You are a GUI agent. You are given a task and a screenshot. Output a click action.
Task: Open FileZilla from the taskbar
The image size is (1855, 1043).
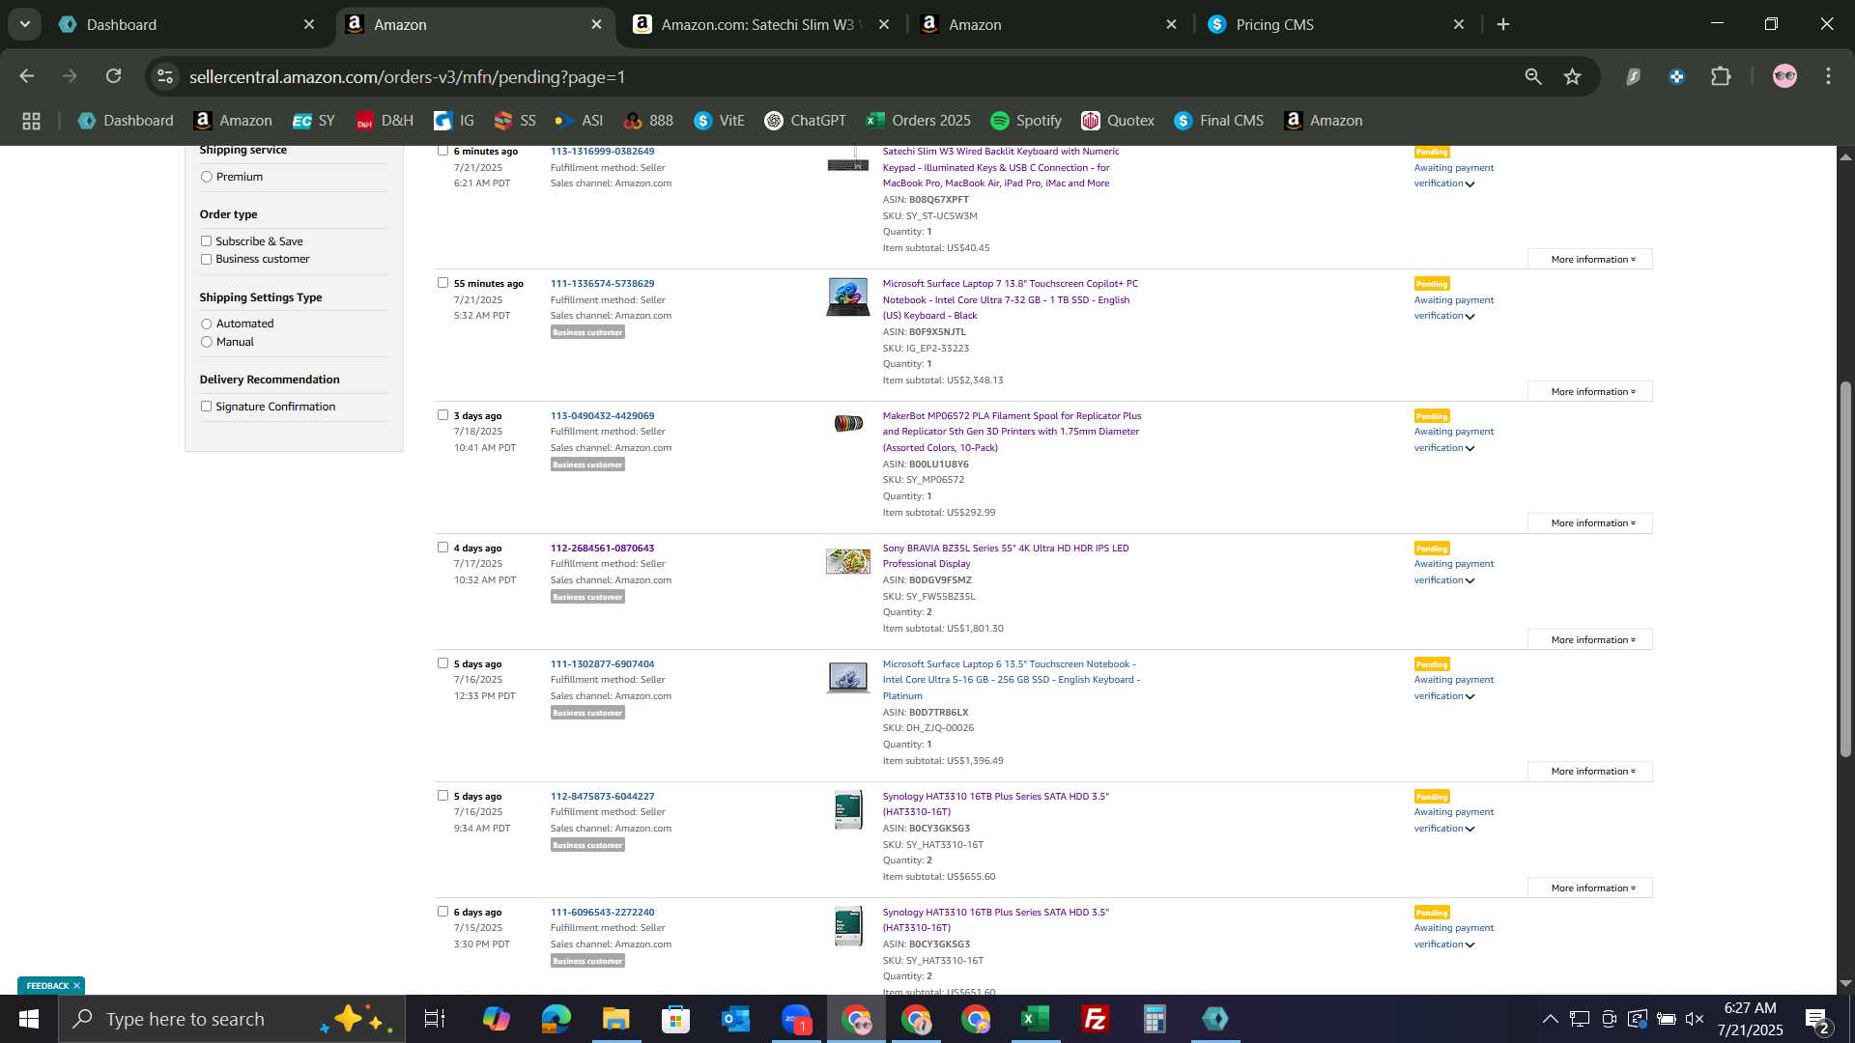coord(1095,1019)
